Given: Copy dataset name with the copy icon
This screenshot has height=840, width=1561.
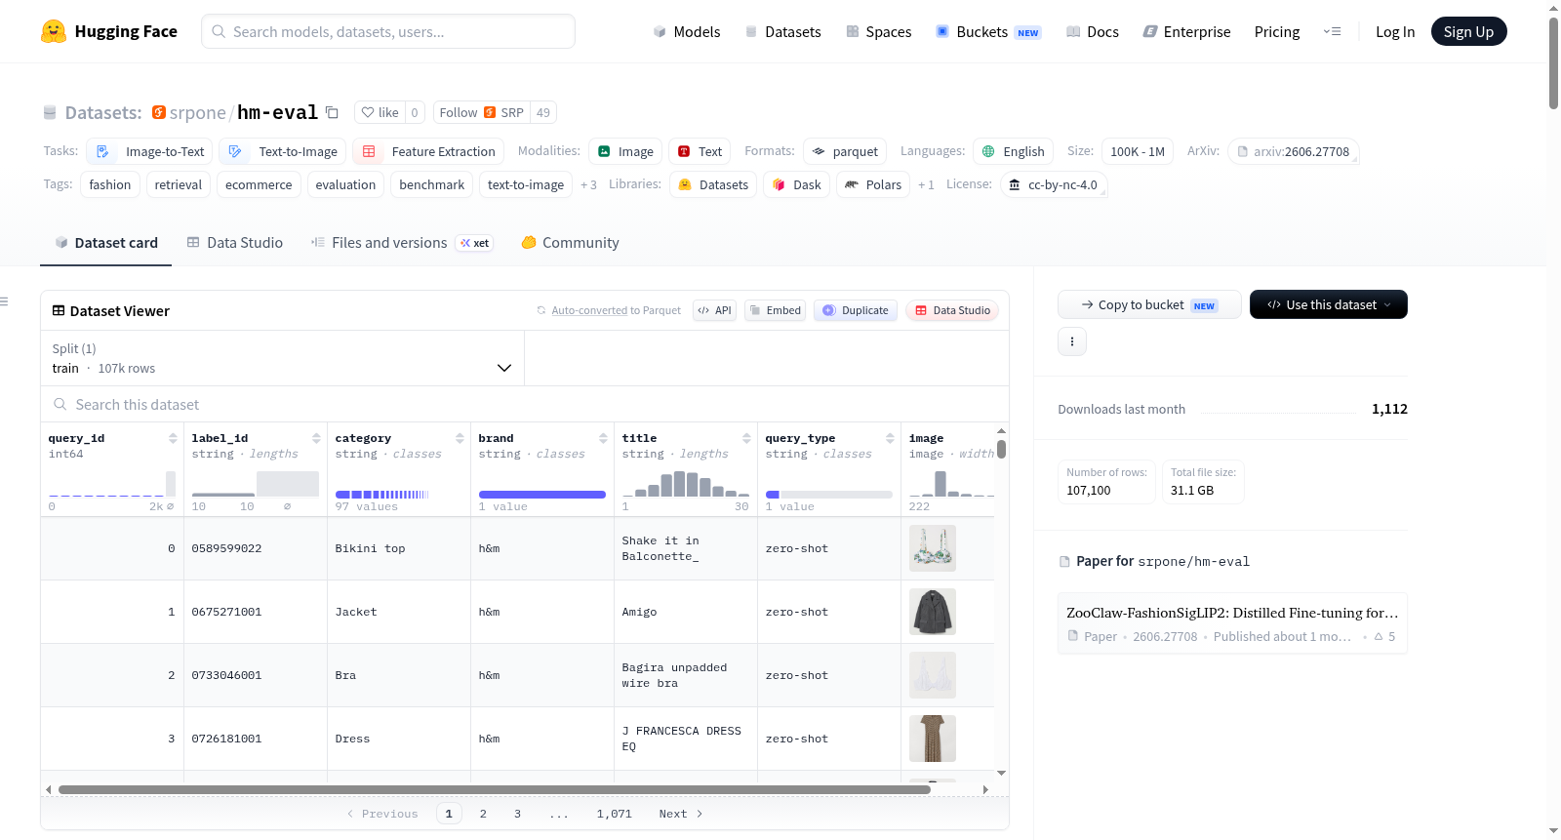Looking at the screenshot, I should (332, 112).
